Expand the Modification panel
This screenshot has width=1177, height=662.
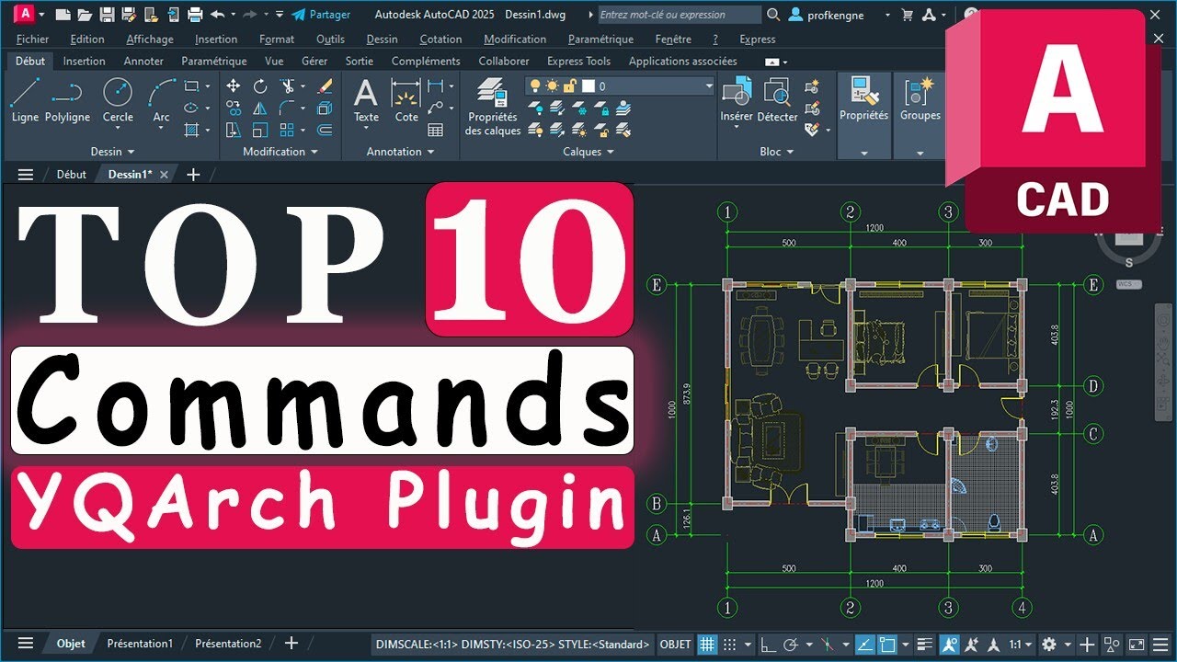click(280, 152)
